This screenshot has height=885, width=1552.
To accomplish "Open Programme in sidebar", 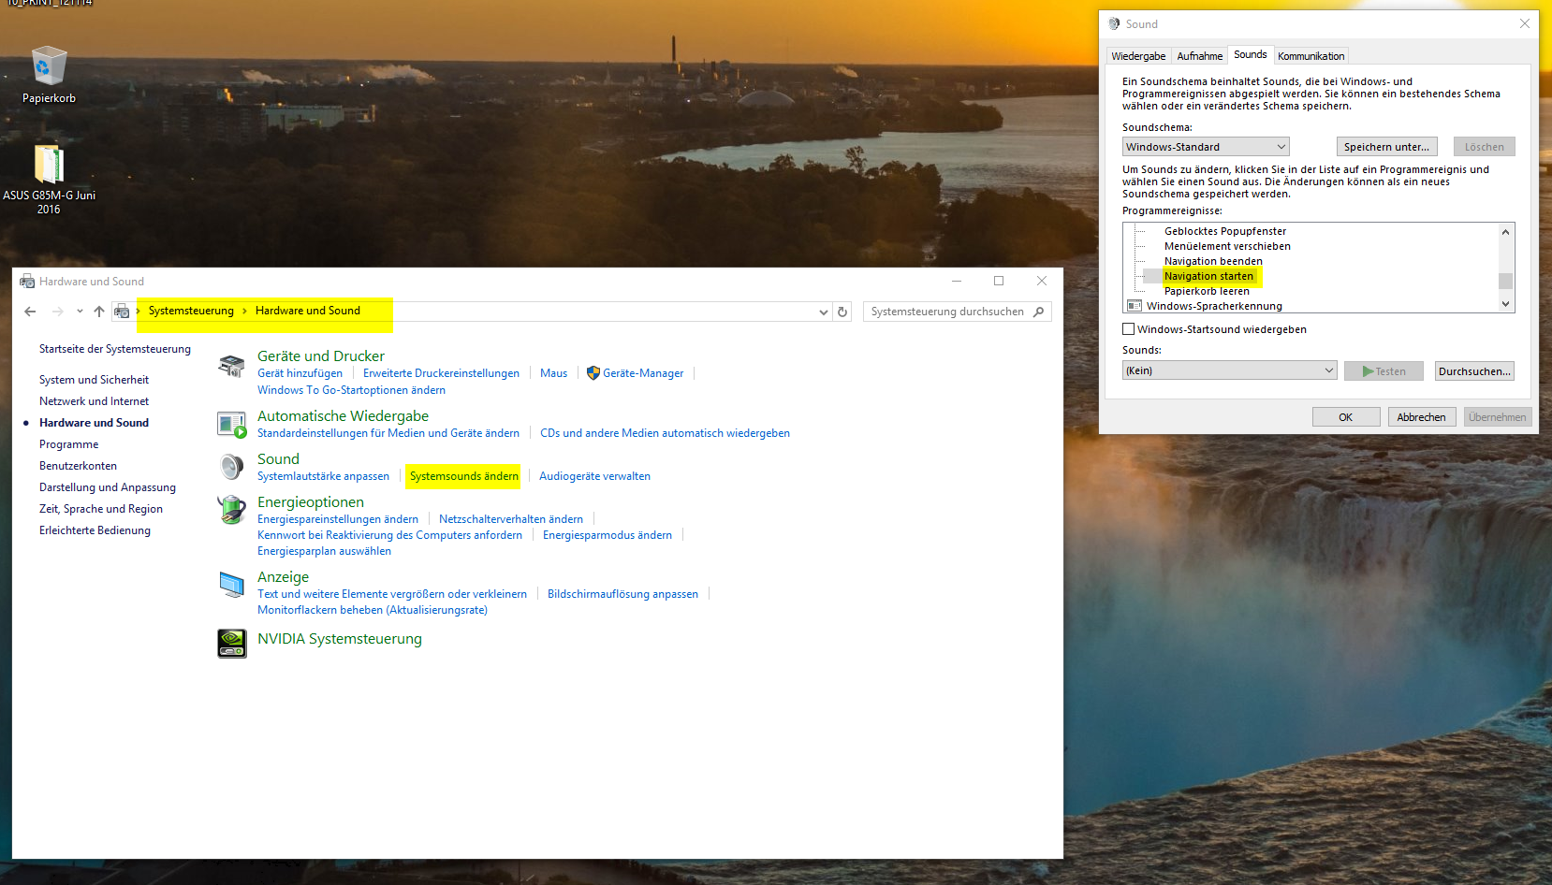I will (68, 444).
